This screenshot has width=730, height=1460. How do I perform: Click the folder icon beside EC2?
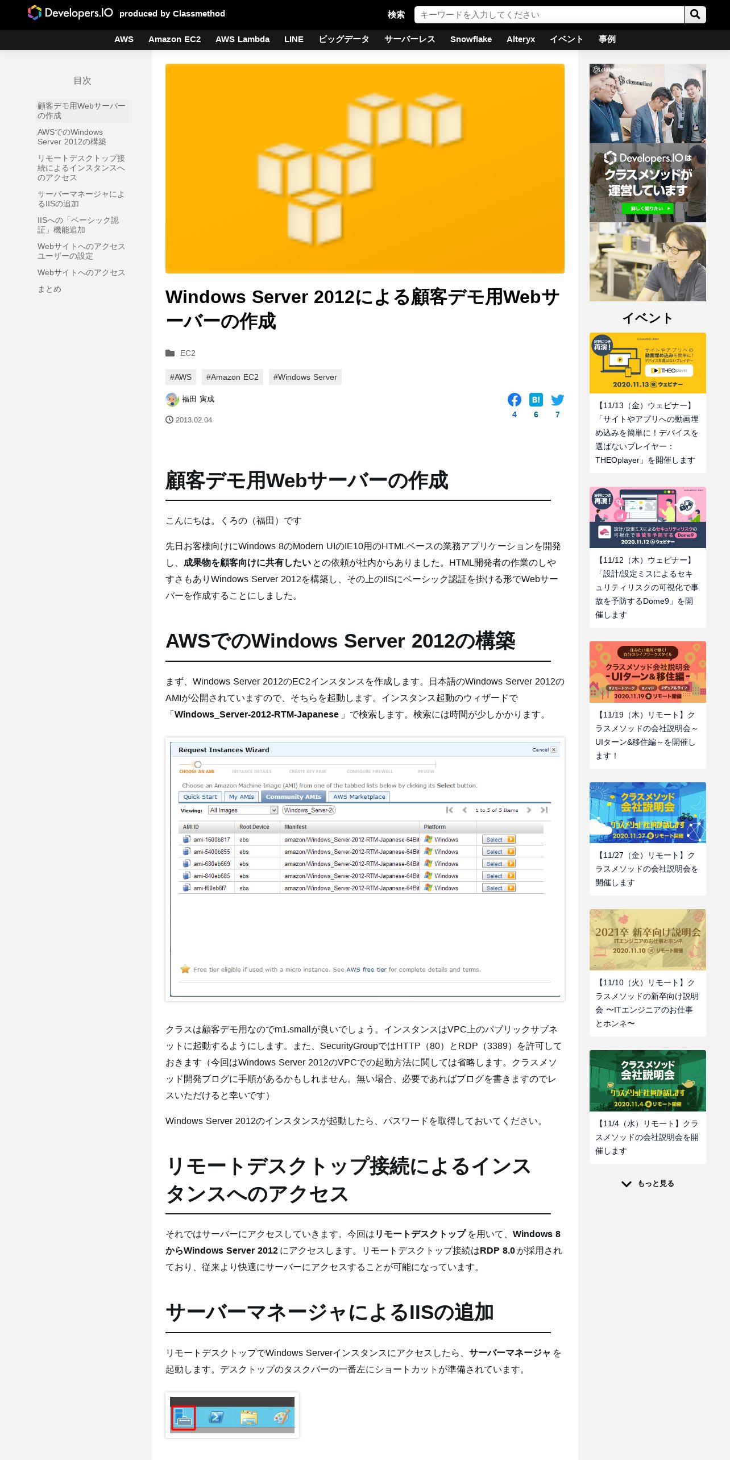tap(170, 353)
